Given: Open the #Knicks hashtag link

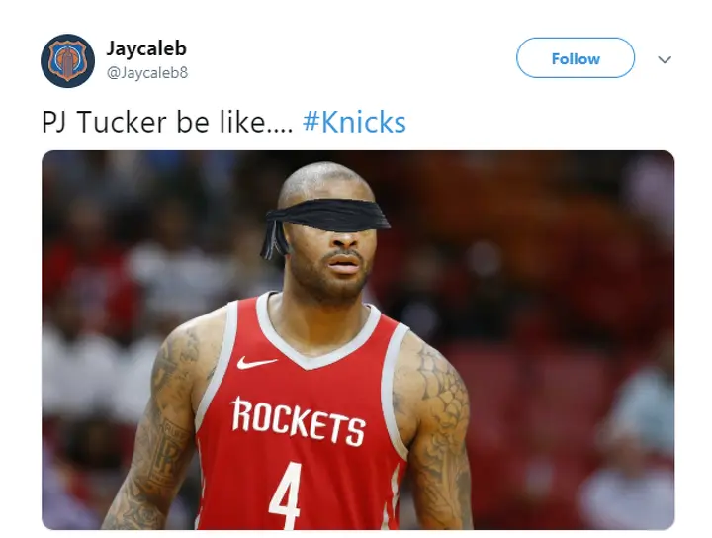Looking at the screenshot, I should (354, 122).
